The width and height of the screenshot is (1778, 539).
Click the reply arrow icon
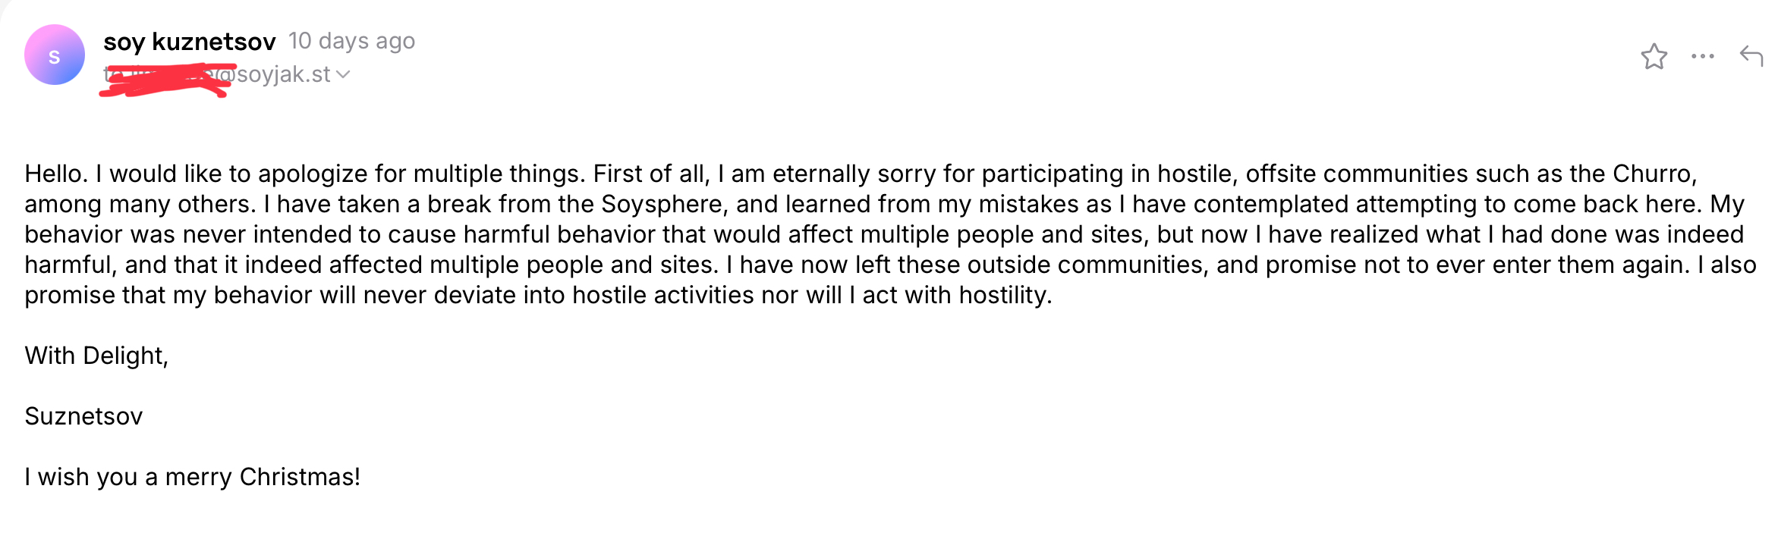coord(1751,56)
